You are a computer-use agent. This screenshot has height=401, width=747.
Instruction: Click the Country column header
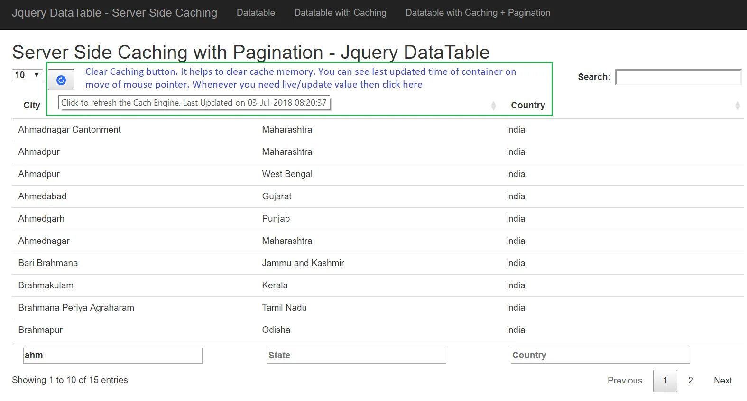528,106
